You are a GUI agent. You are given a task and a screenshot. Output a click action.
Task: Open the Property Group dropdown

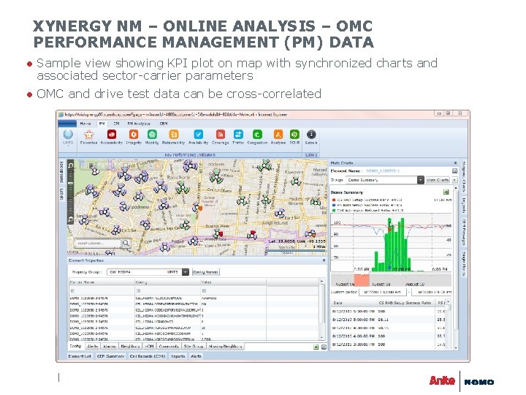(x=185, y=272)
